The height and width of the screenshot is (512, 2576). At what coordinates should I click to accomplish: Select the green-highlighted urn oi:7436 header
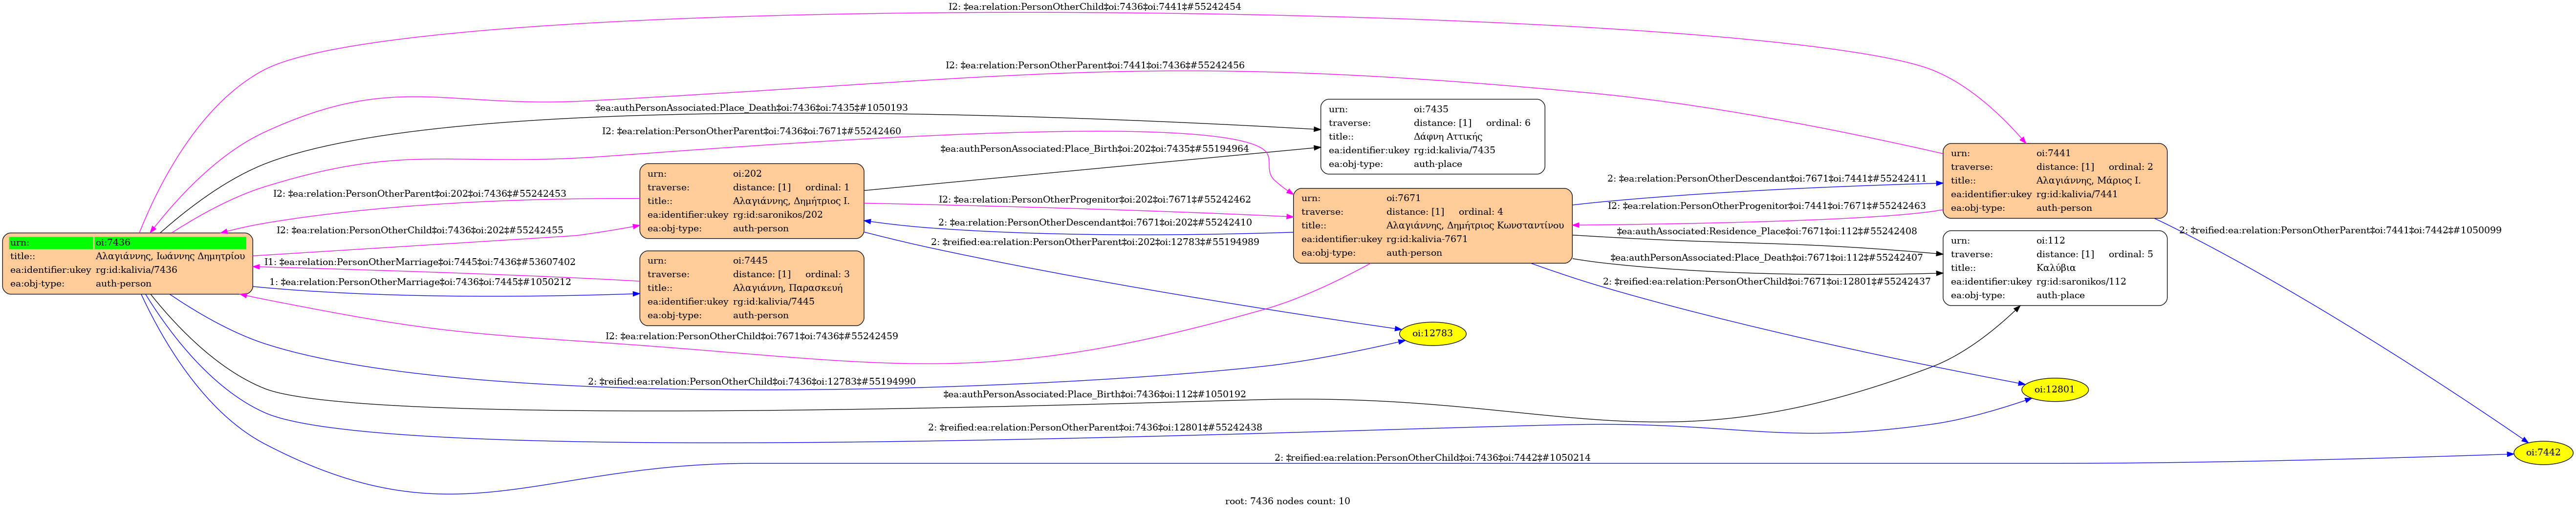coord(127,243)
